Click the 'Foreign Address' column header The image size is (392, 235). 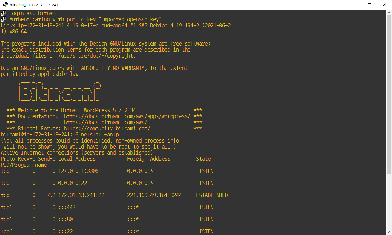pos(149,159)
